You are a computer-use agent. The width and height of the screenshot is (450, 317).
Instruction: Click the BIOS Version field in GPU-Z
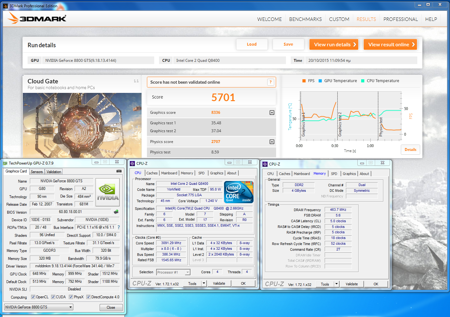click(70, 212)
